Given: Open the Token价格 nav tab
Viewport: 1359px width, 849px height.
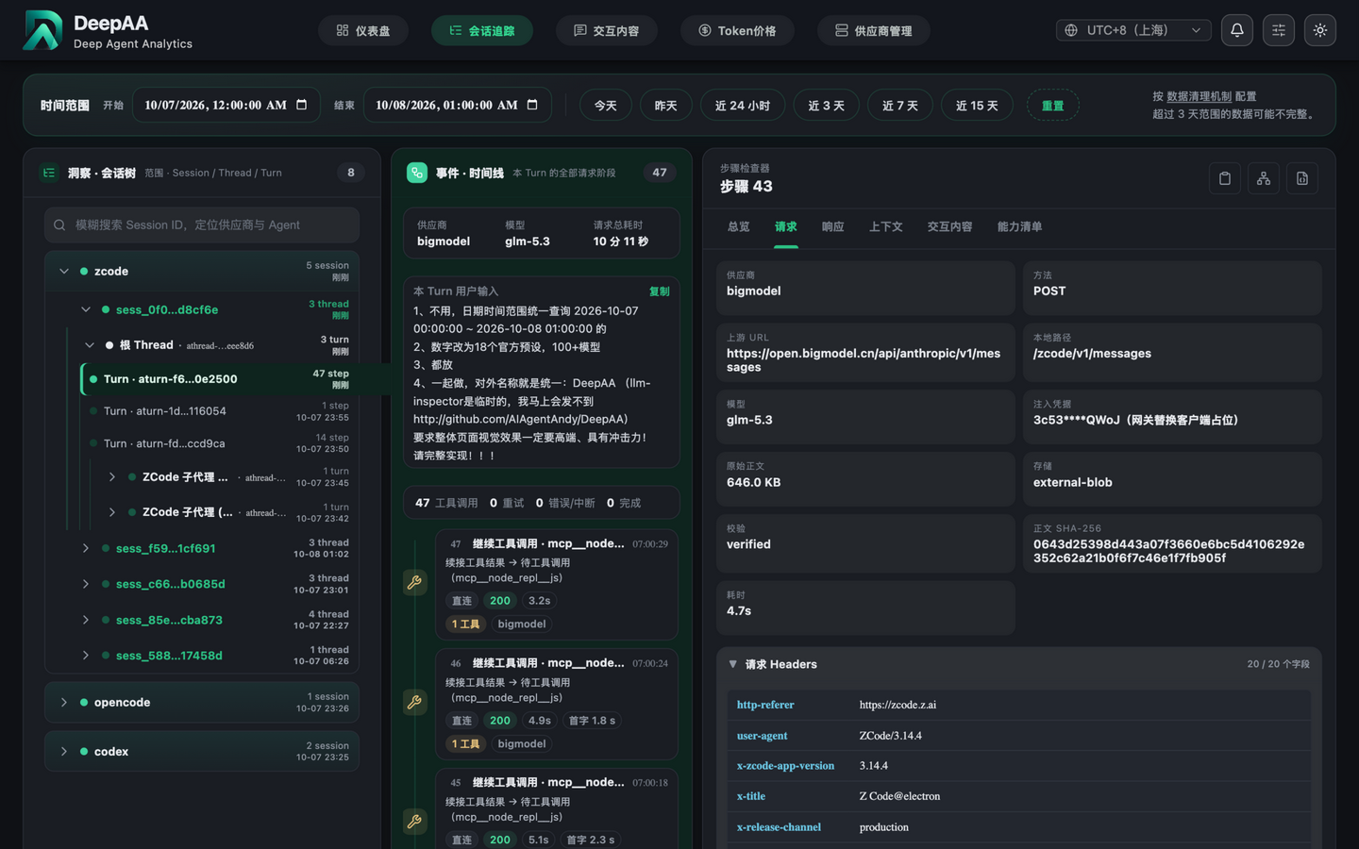Looking at the screenshot, I should [737, 30].
